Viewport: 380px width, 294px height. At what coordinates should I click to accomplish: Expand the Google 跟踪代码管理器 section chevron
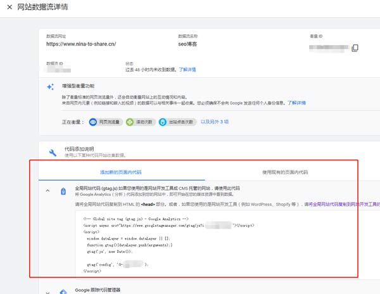pos(47,292)
